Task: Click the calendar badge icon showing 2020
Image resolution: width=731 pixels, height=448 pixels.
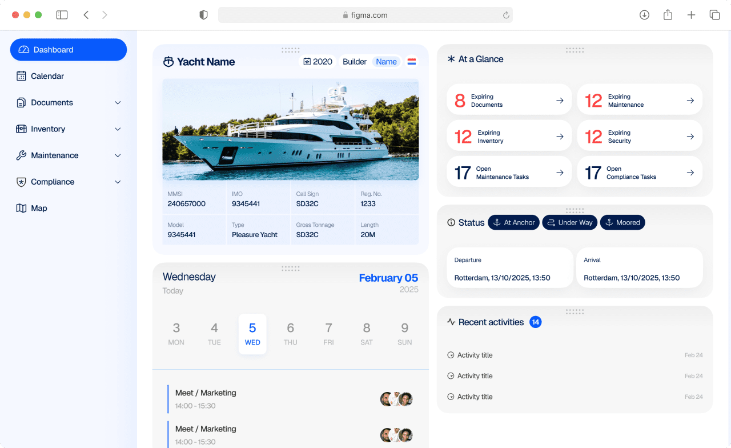Action: (307, 61)
